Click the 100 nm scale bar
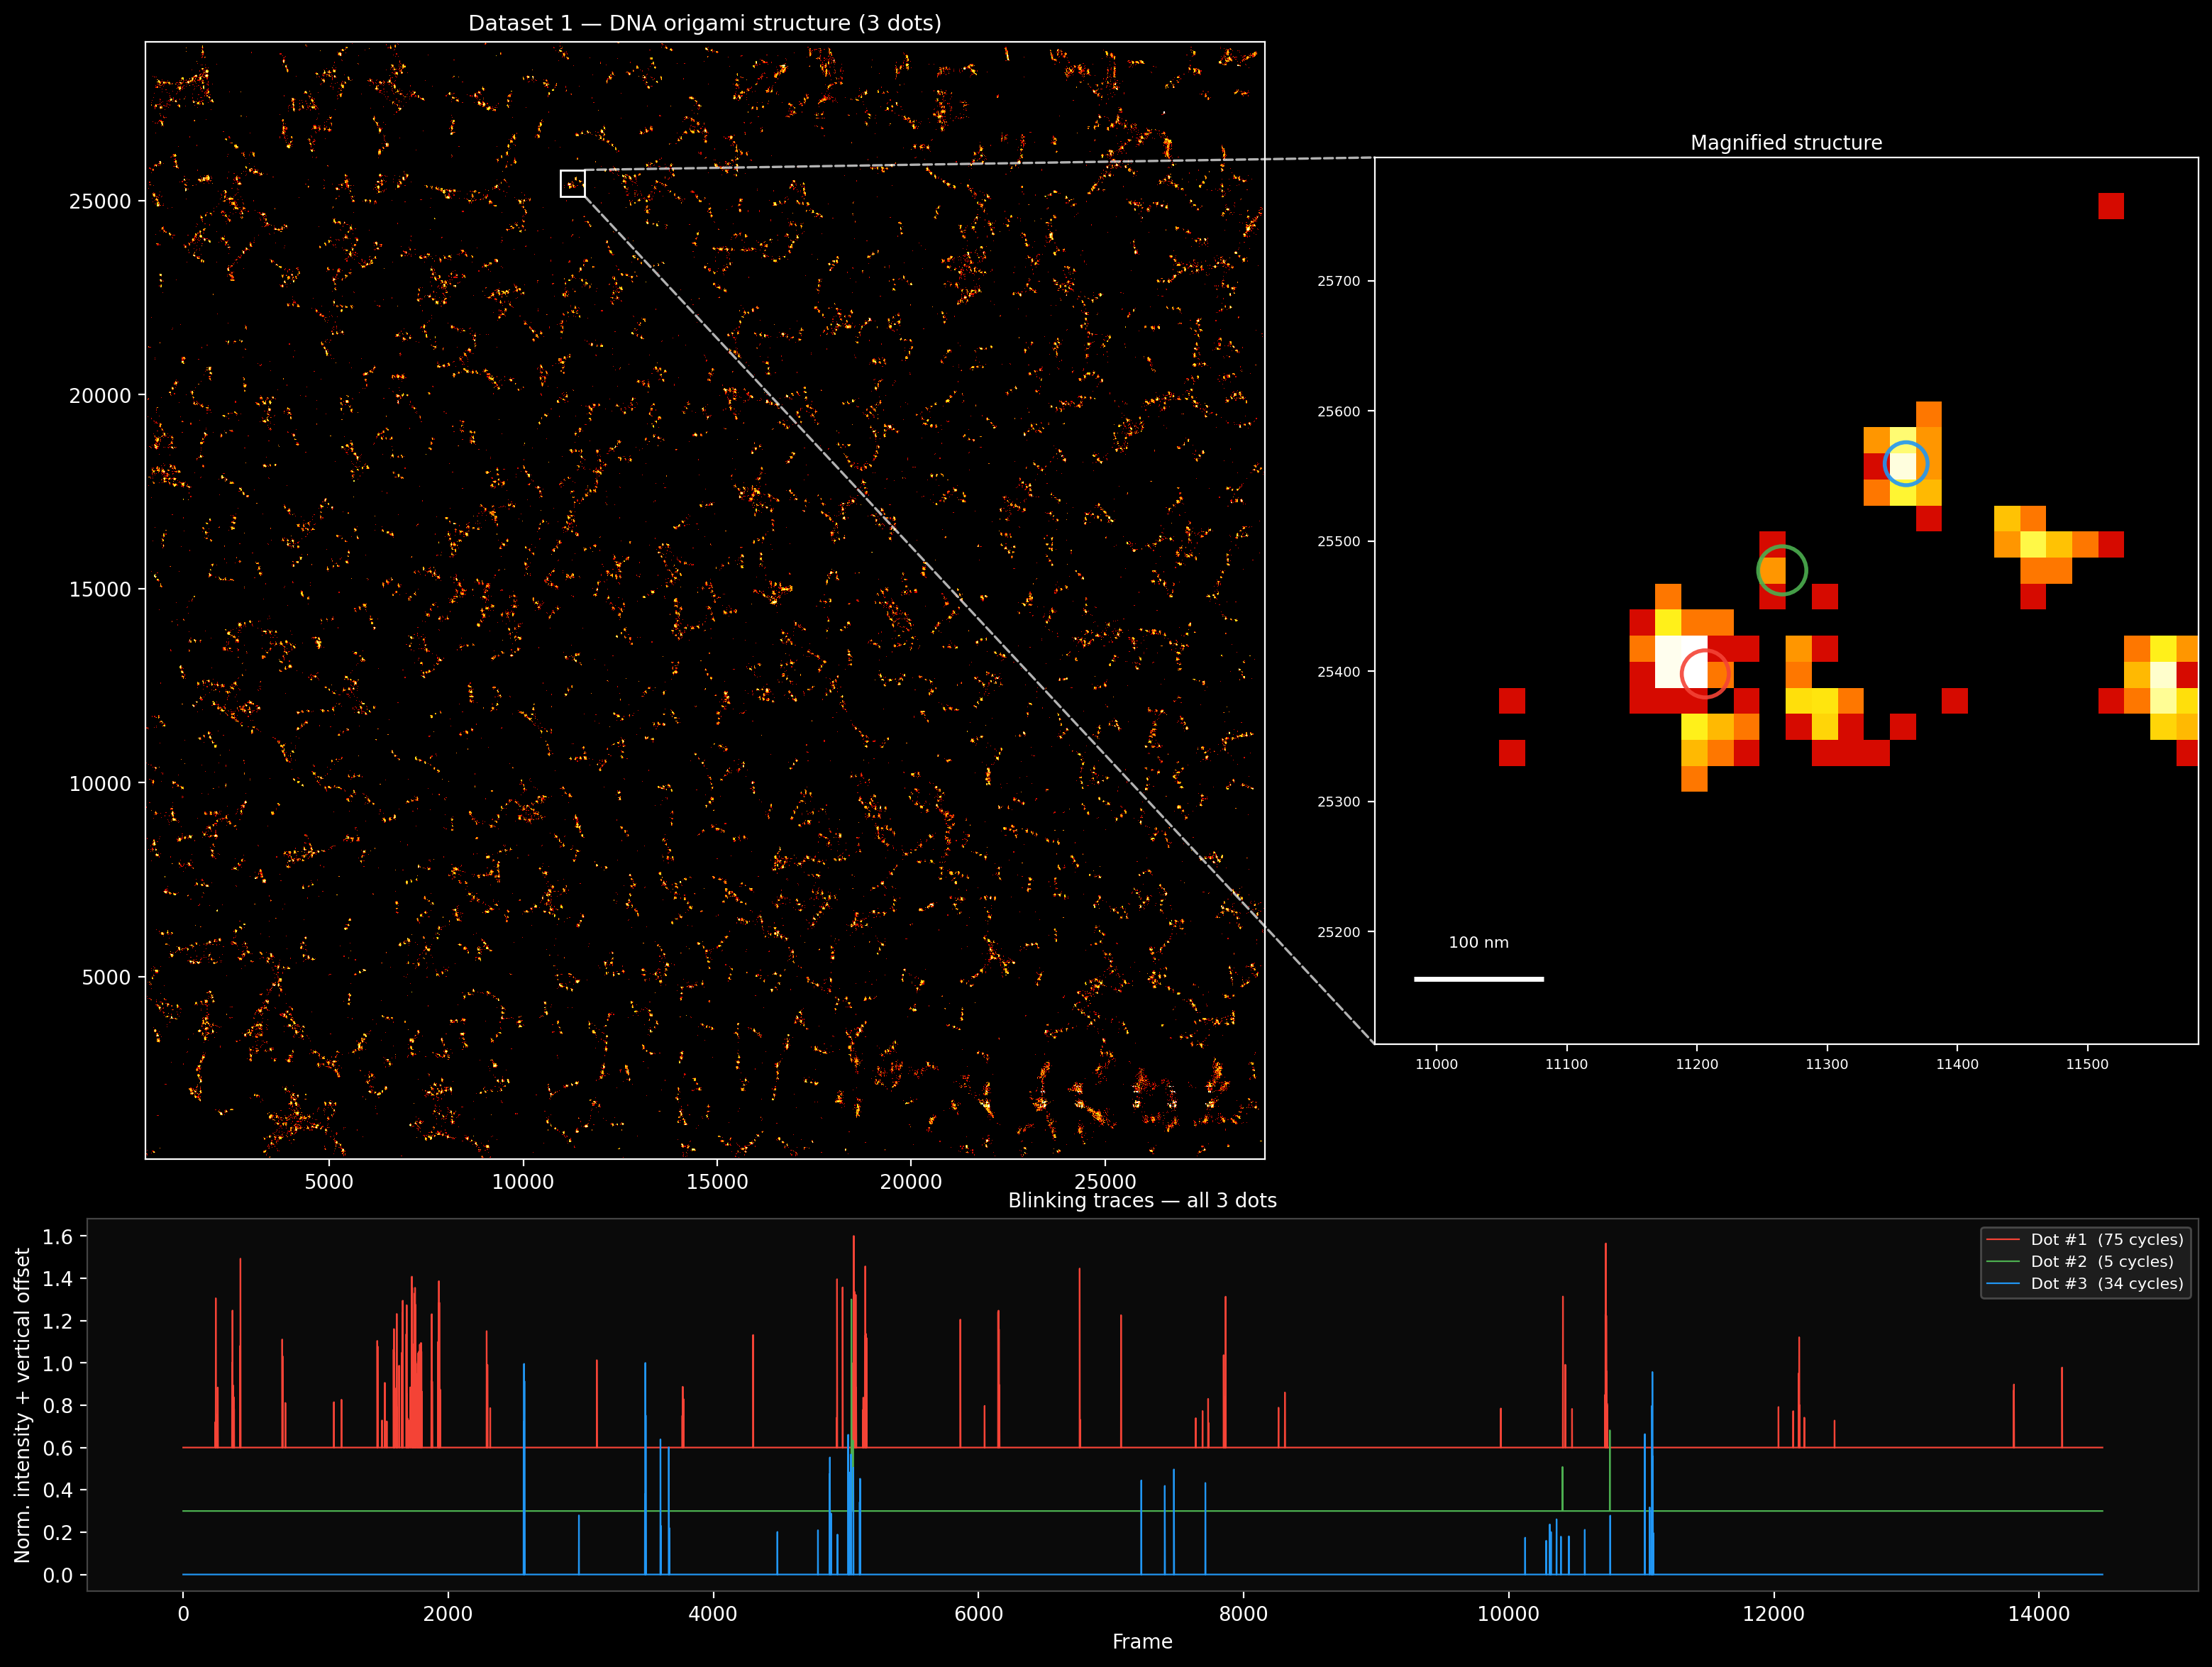The width and height of the screenshot is (2212, 1667). (1478, 979)
